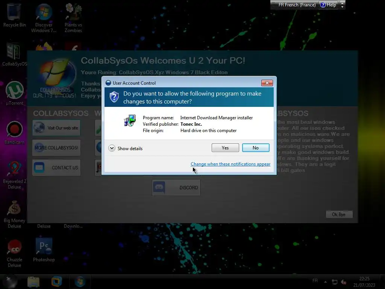Close the User Account Control dialog

[x=267, y=83]
